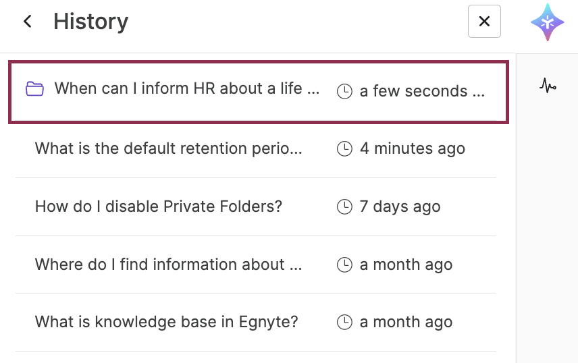Open 'Where do I find information about' entry

256,264
